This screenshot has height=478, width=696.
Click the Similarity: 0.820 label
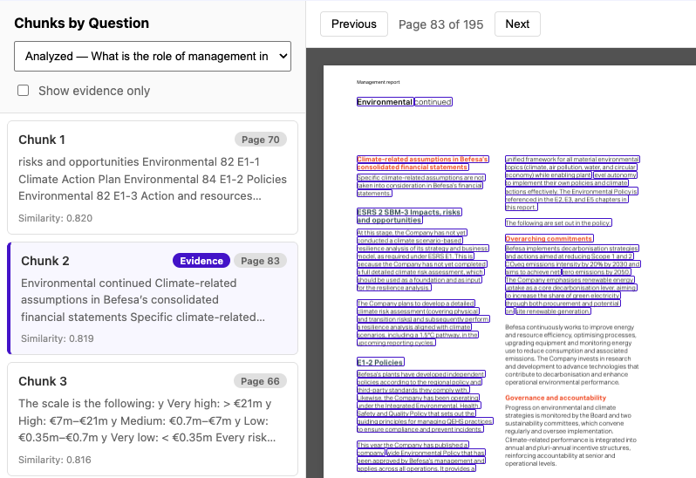(x=56, y=218)
